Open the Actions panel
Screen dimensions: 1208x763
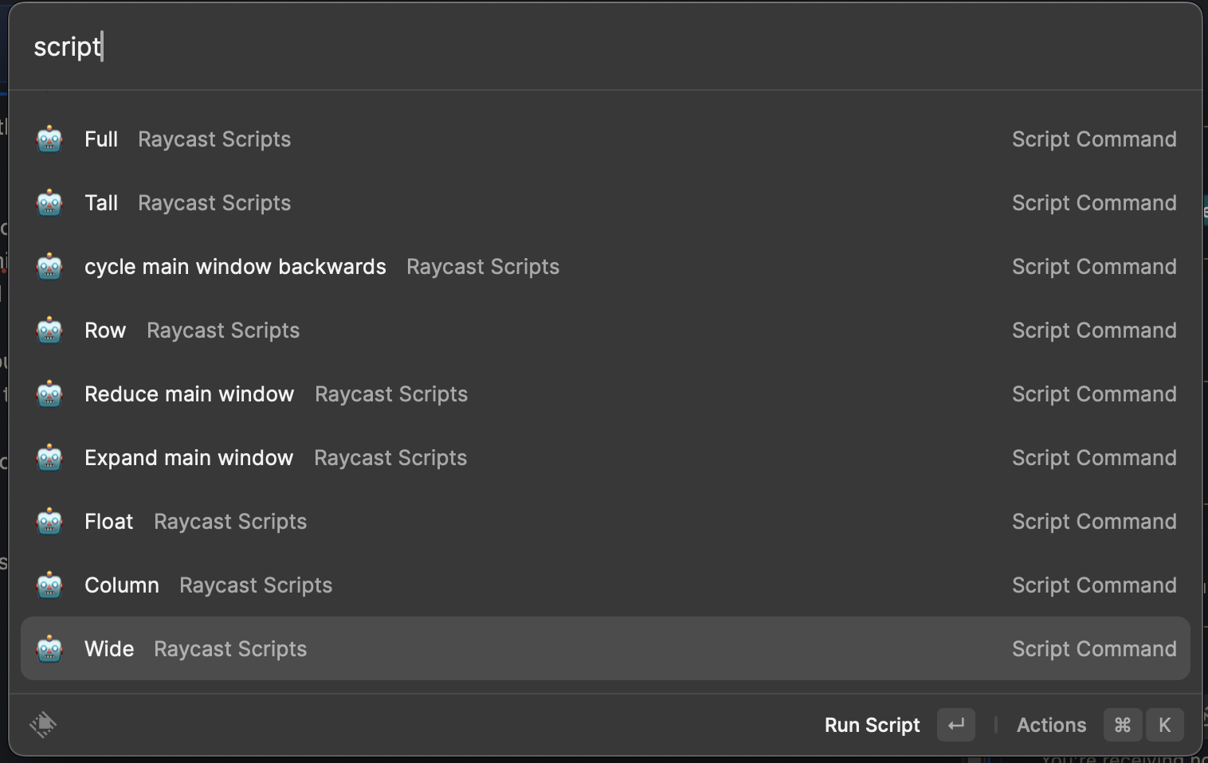(x=1050, y=725)
